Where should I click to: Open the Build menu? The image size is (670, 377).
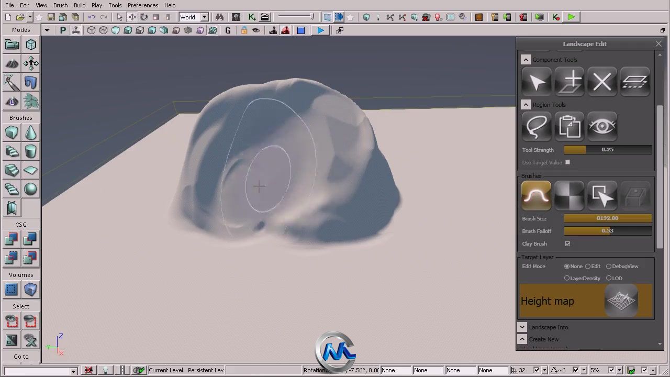coord(80,5)
